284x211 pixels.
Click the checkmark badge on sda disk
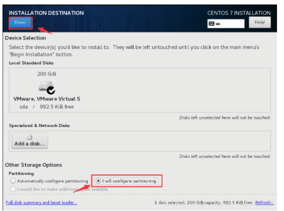(x=51, y=90)
